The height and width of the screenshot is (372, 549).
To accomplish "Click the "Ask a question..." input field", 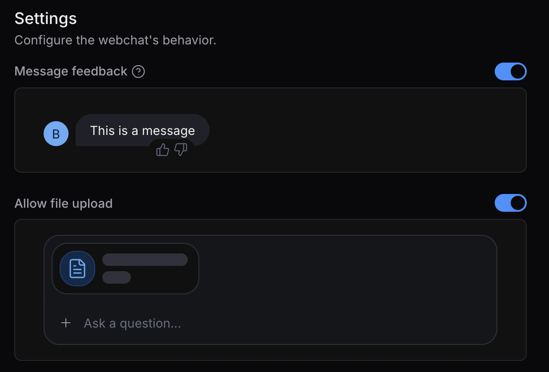I will coord(132,323).
